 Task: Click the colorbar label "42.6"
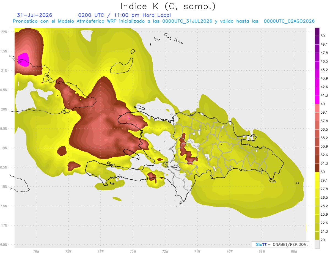324,87
